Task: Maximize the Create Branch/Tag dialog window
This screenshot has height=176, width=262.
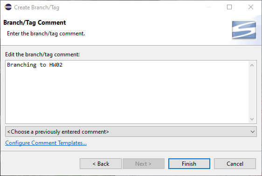Action: [x=229, y=7]
